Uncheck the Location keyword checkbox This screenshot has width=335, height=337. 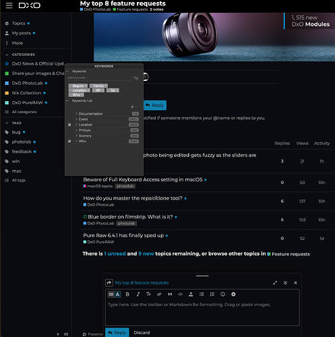pyautogui.click(x=69, y=125)
